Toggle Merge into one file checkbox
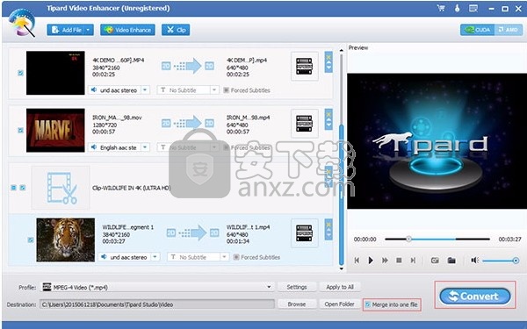The image size is (527, 329). click(x=368, y=304)
